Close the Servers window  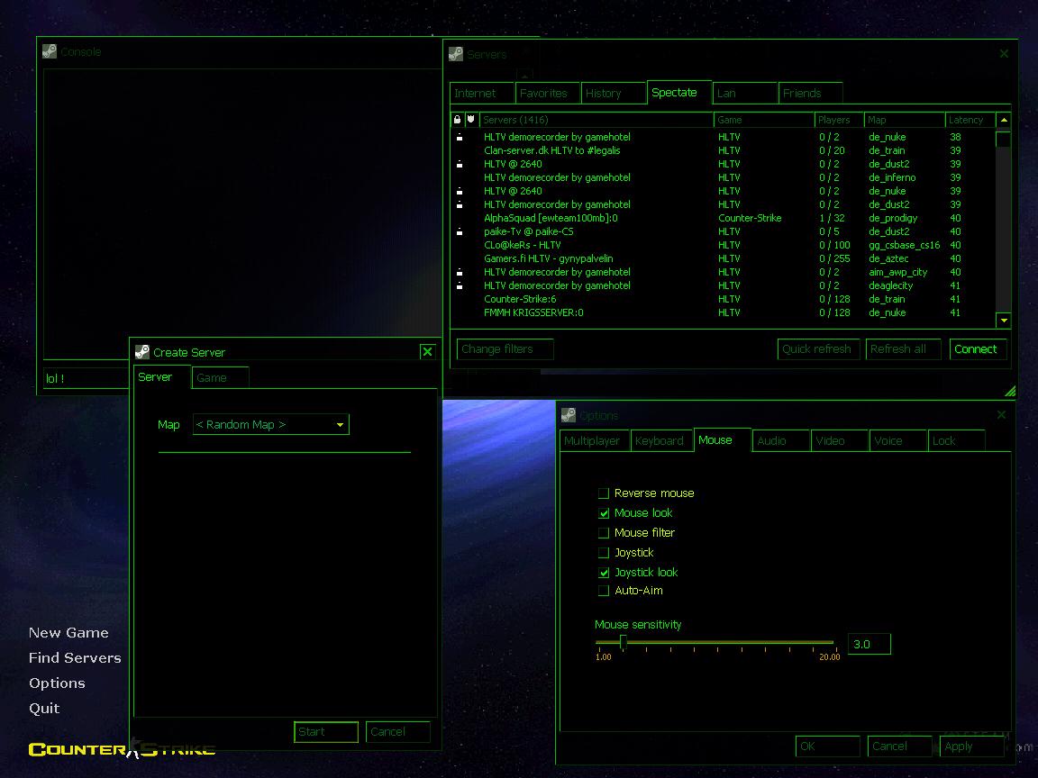coord(1005,54)
